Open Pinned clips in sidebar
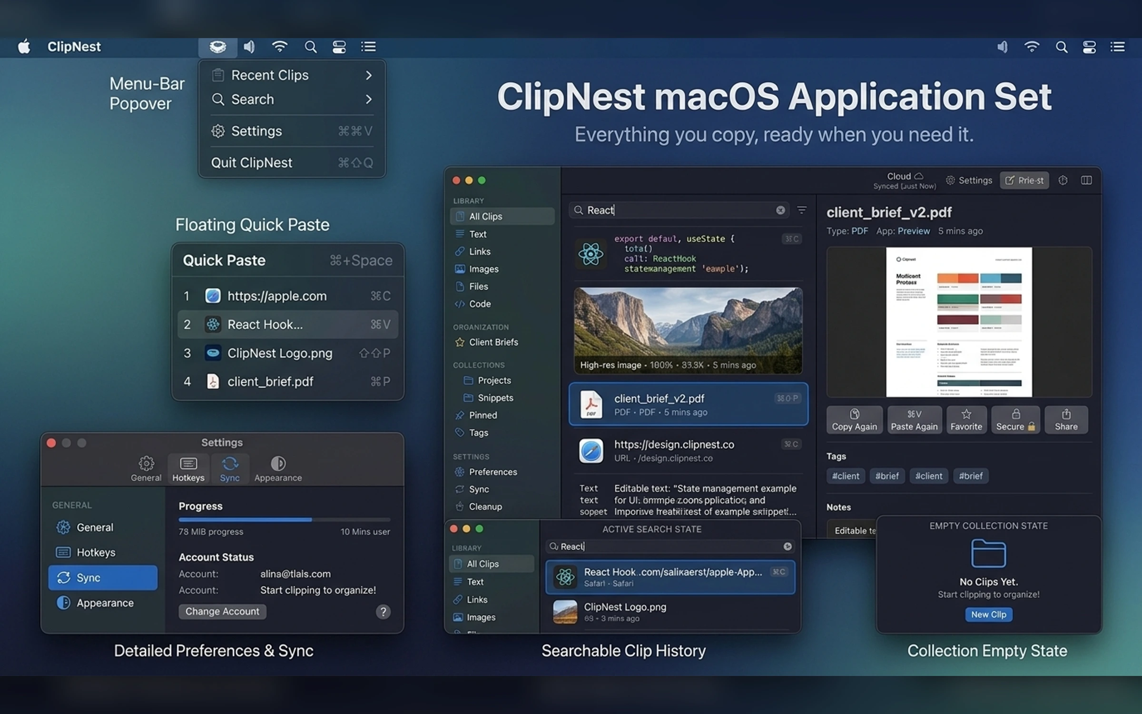1142x714 pixels. click(x=502, y=415)
